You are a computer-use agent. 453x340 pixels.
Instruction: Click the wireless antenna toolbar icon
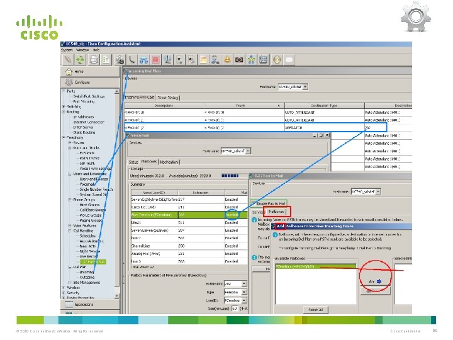tap(167, 60)
